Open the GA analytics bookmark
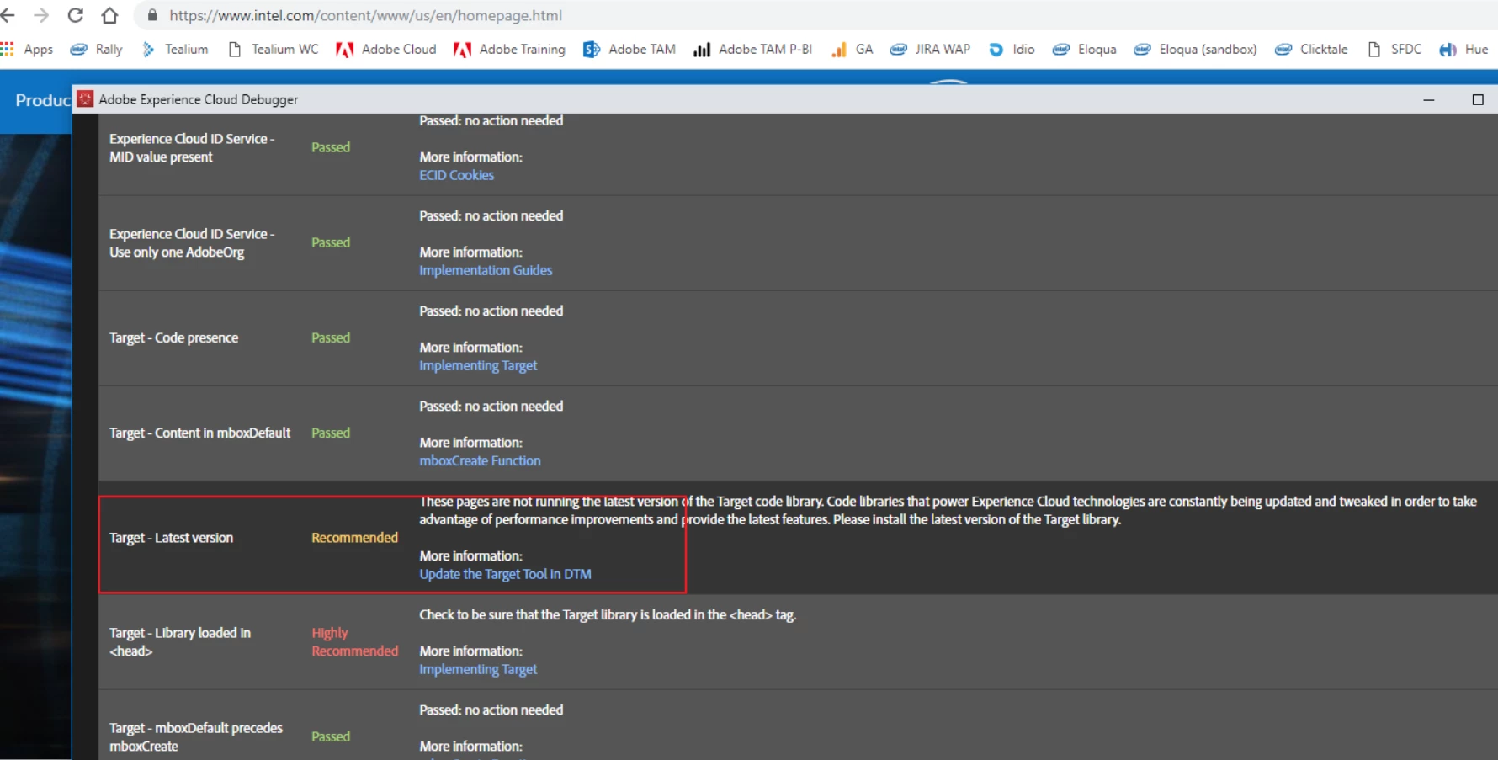The image size is (1498, 760). [852, 50]
